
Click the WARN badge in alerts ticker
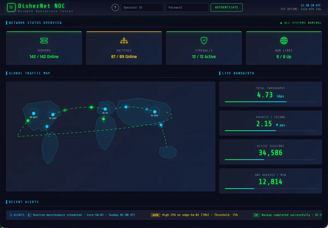click(x=156, y=215)
